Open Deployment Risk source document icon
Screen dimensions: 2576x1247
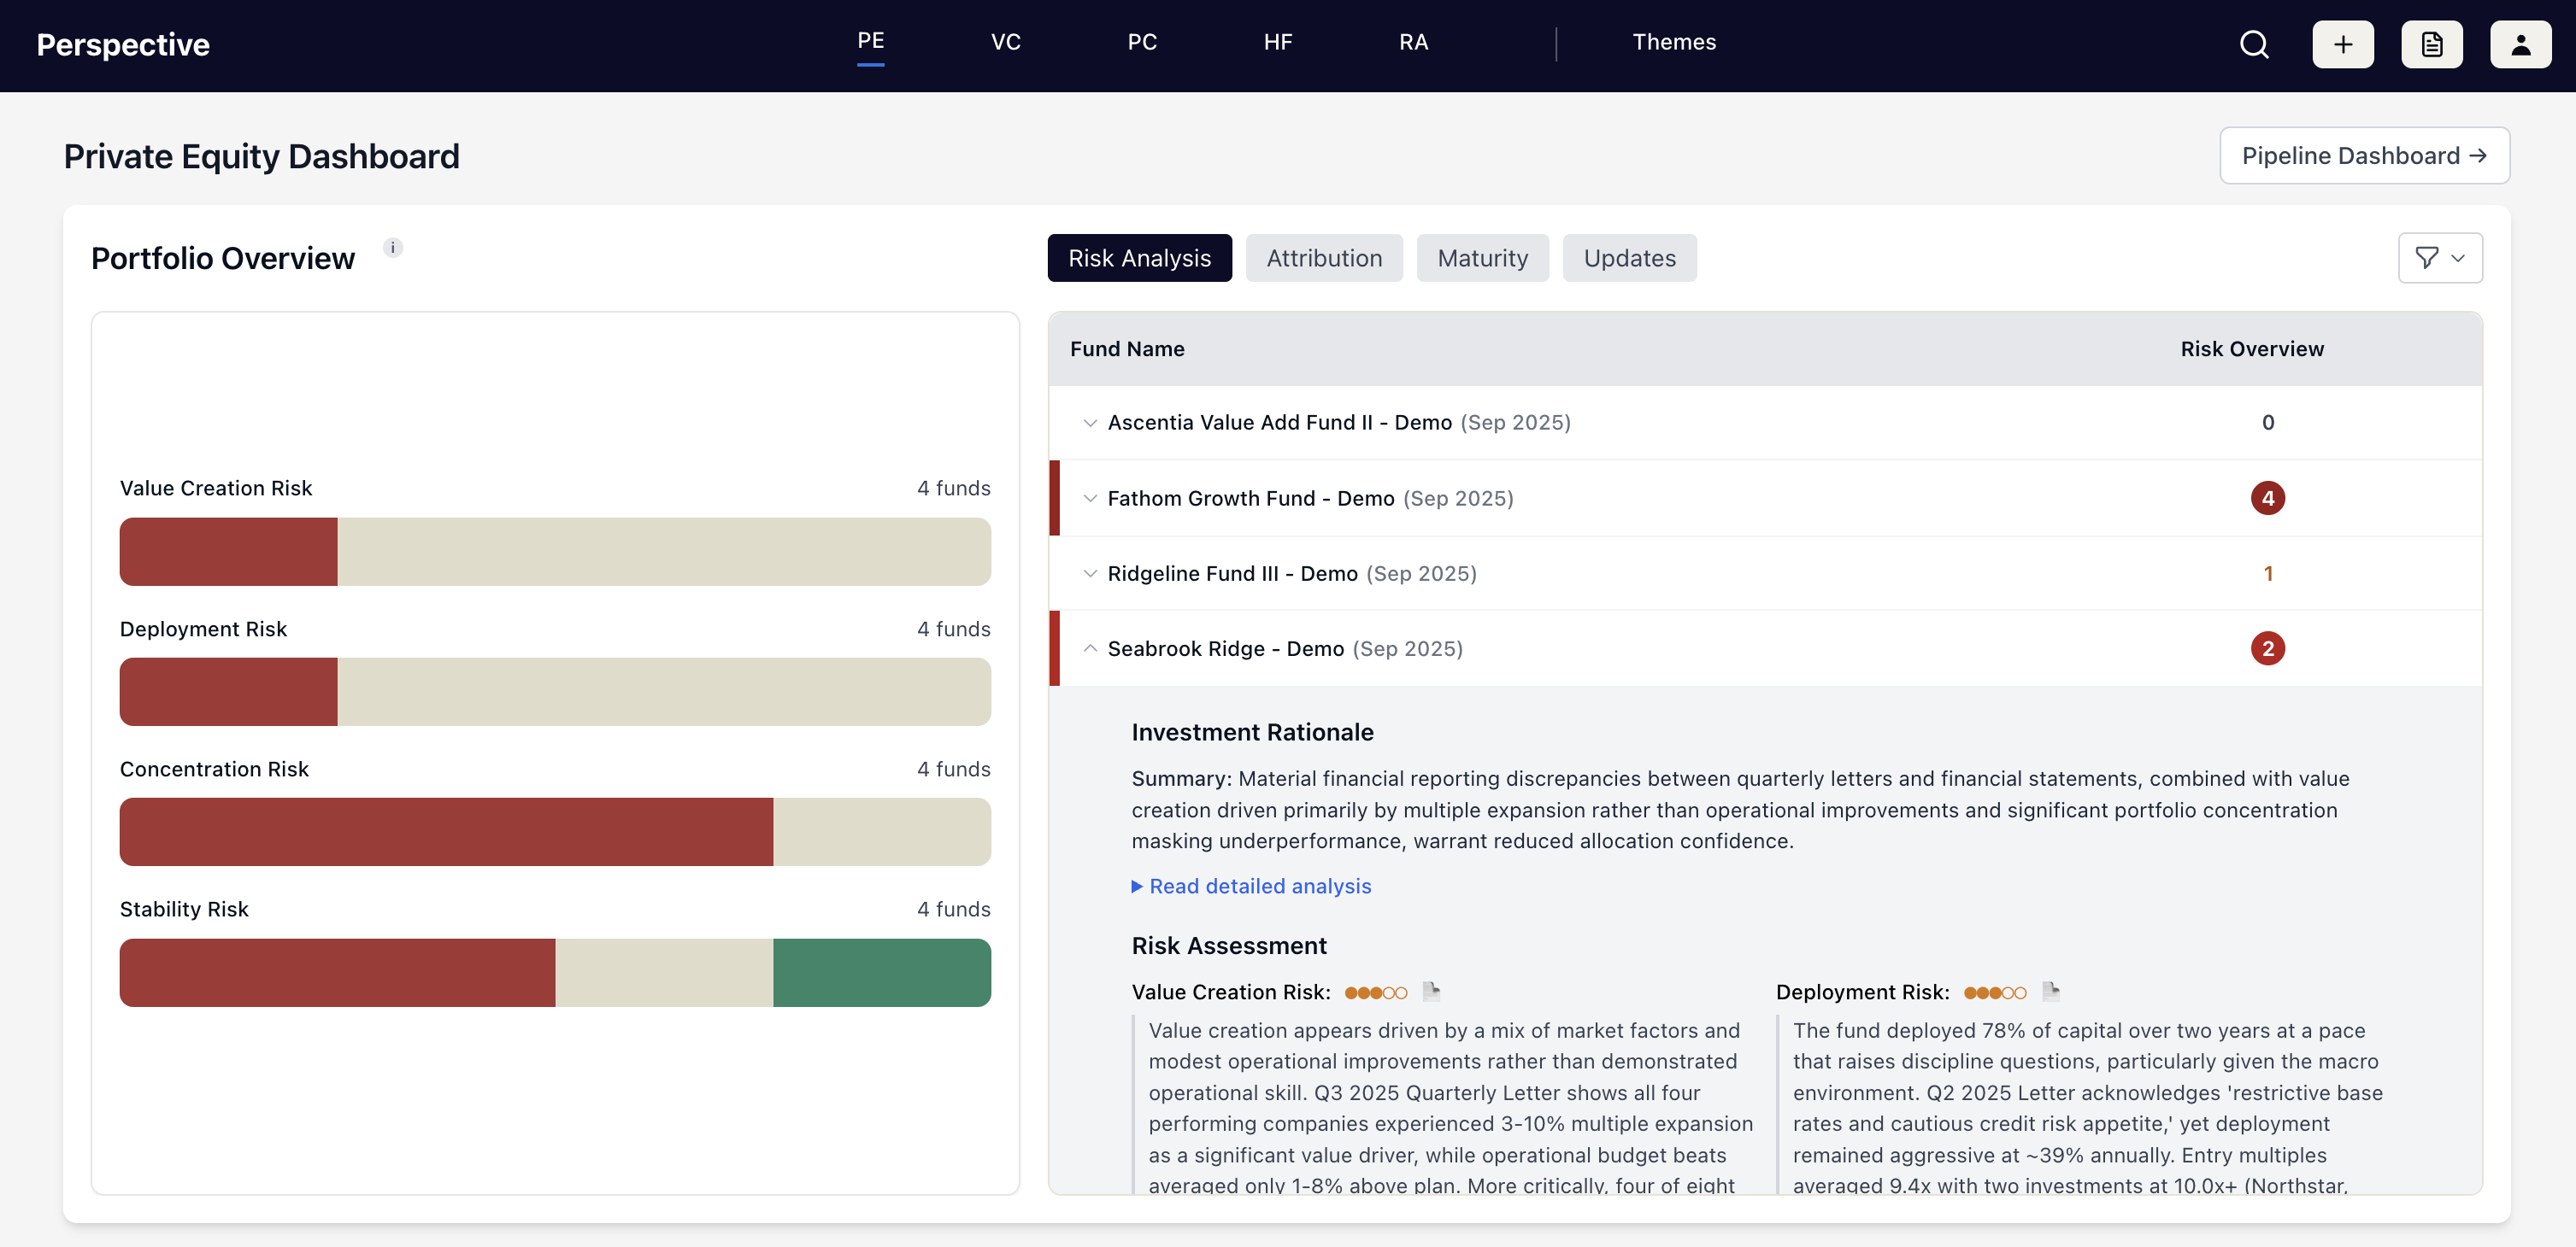click(x=2050, y=992)
